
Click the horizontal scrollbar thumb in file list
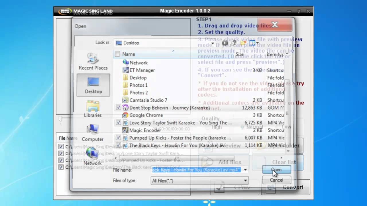pos(177,158)
